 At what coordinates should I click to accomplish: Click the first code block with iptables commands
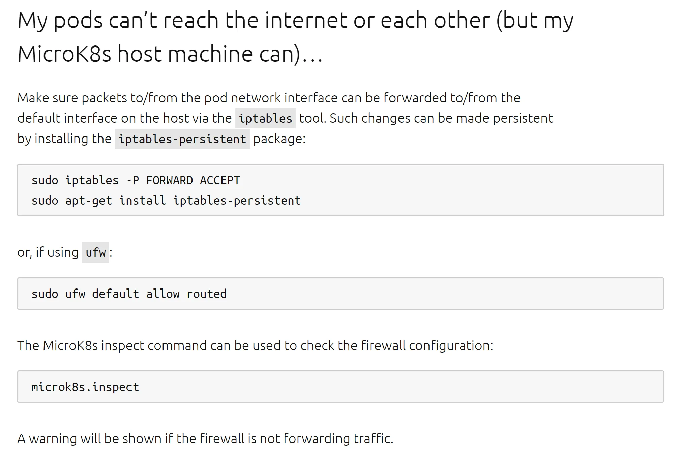(x=341, y=190)
